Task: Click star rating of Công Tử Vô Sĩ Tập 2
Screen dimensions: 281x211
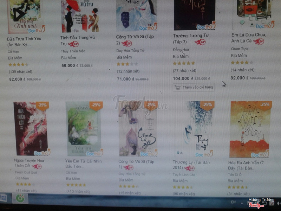Action: pos(127,64)
